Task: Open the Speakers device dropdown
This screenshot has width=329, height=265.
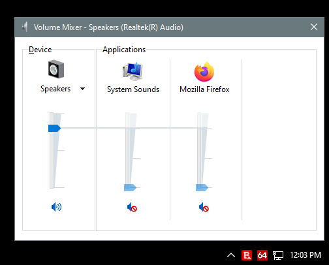Action: pyautogui.click(x=82, y=89)
